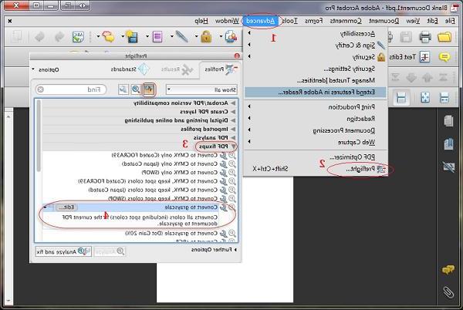
Task: Click the Print icon in the toolbar
Action: point(425,37)
